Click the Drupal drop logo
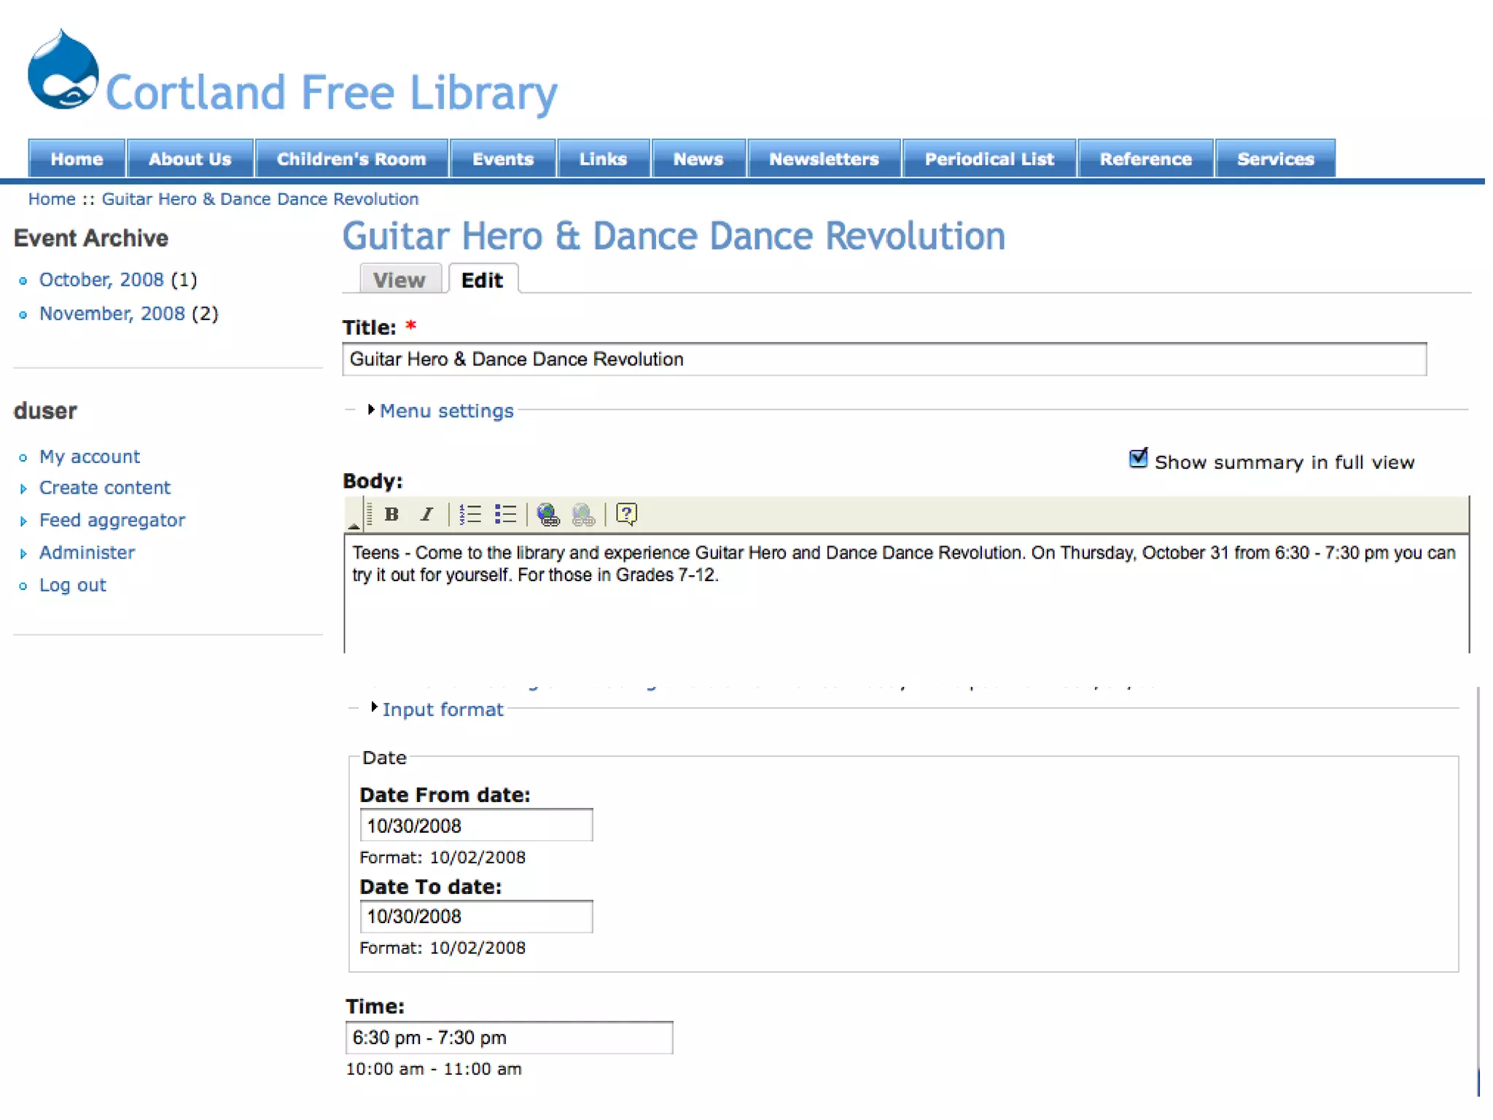 [63, 70]
